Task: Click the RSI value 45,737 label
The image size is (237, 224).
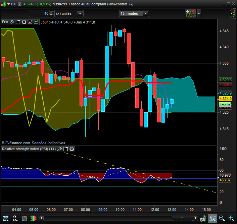Action: pos(225,180)
